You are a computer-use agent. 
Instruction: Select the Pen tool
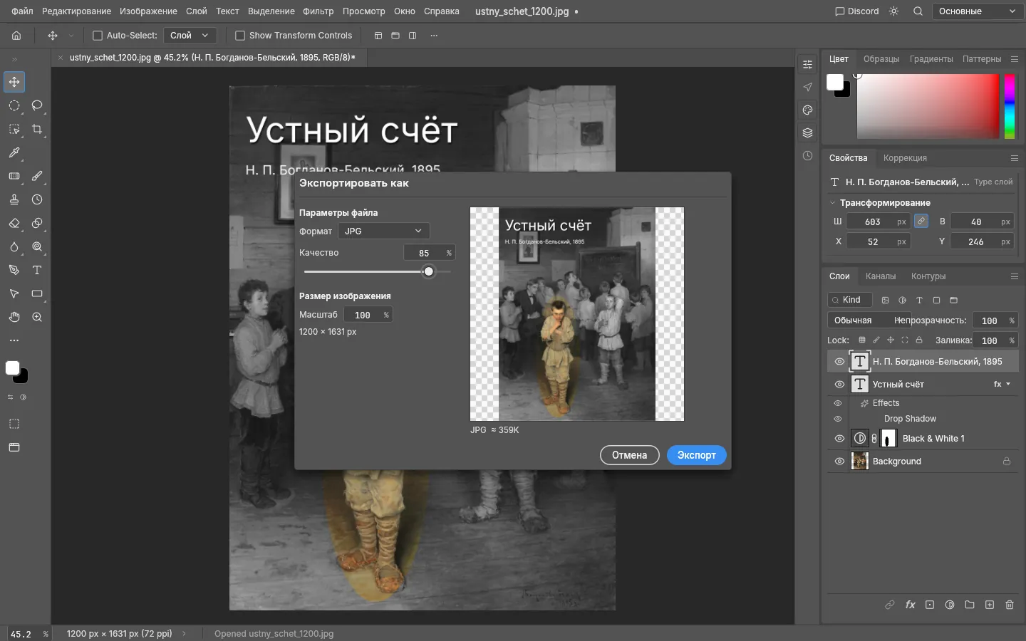click(14, 270)
